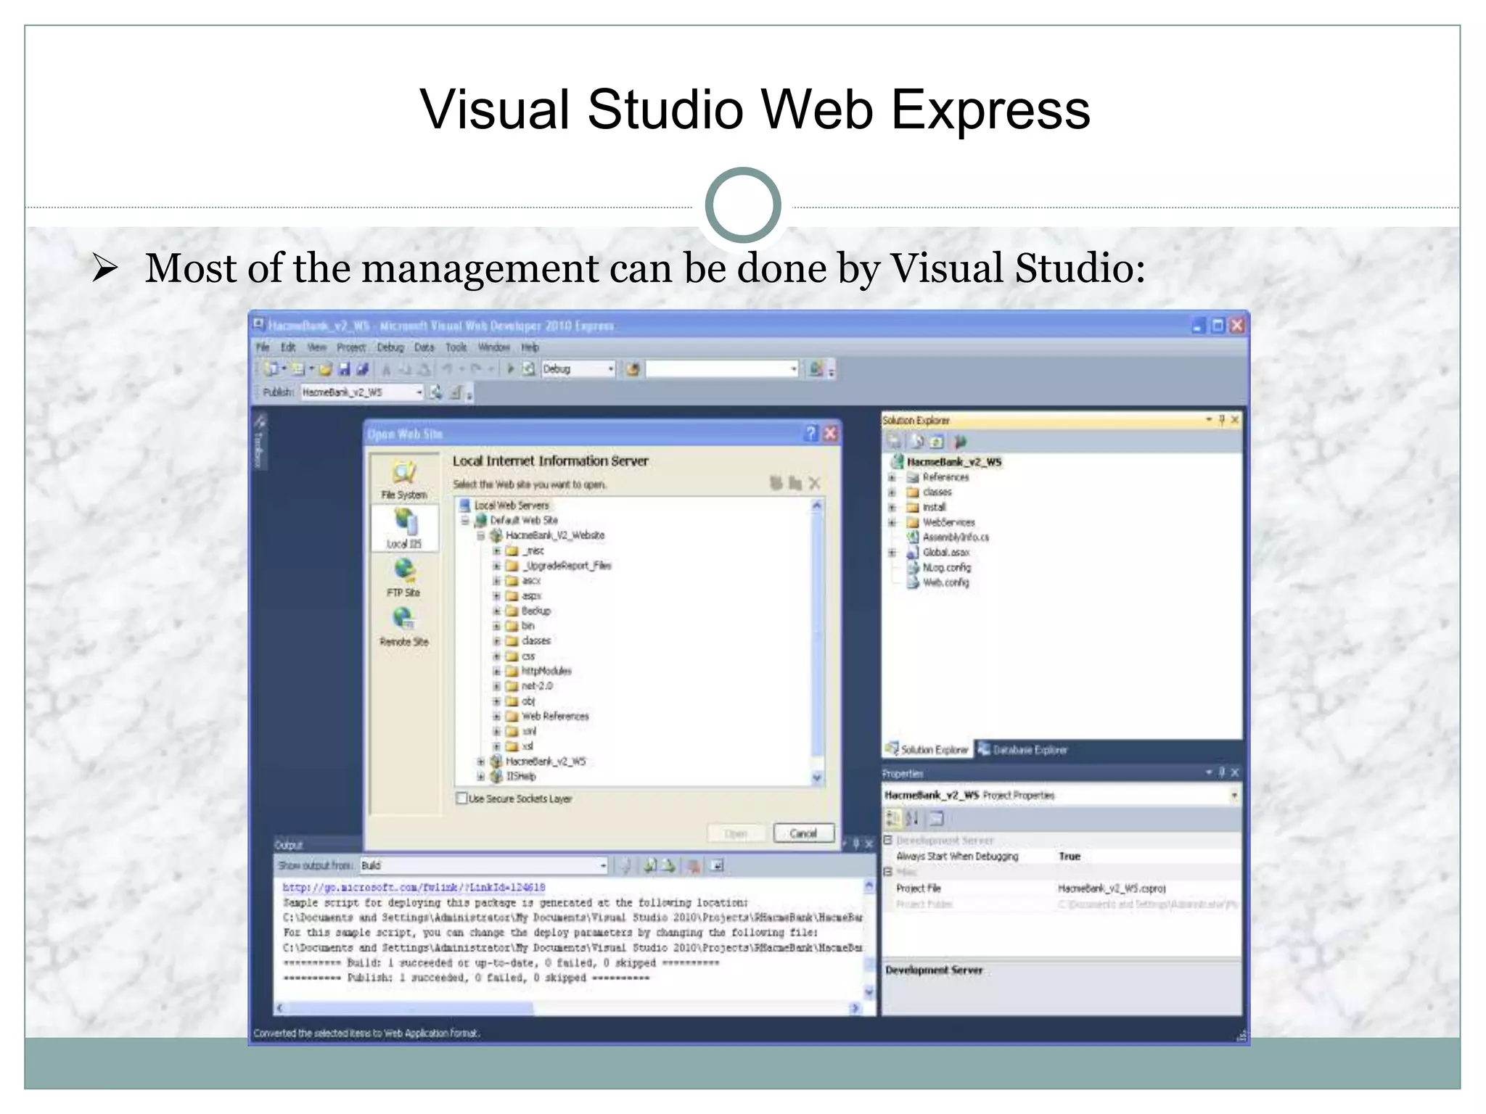Select FTP Site location icon
Screen dimensions: 1486x1114
[x=404, y=578]
